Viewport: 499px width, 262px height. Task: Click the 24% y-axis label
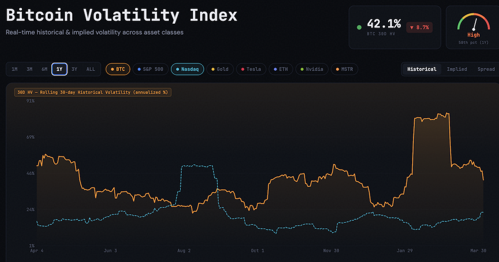point(30,209)
